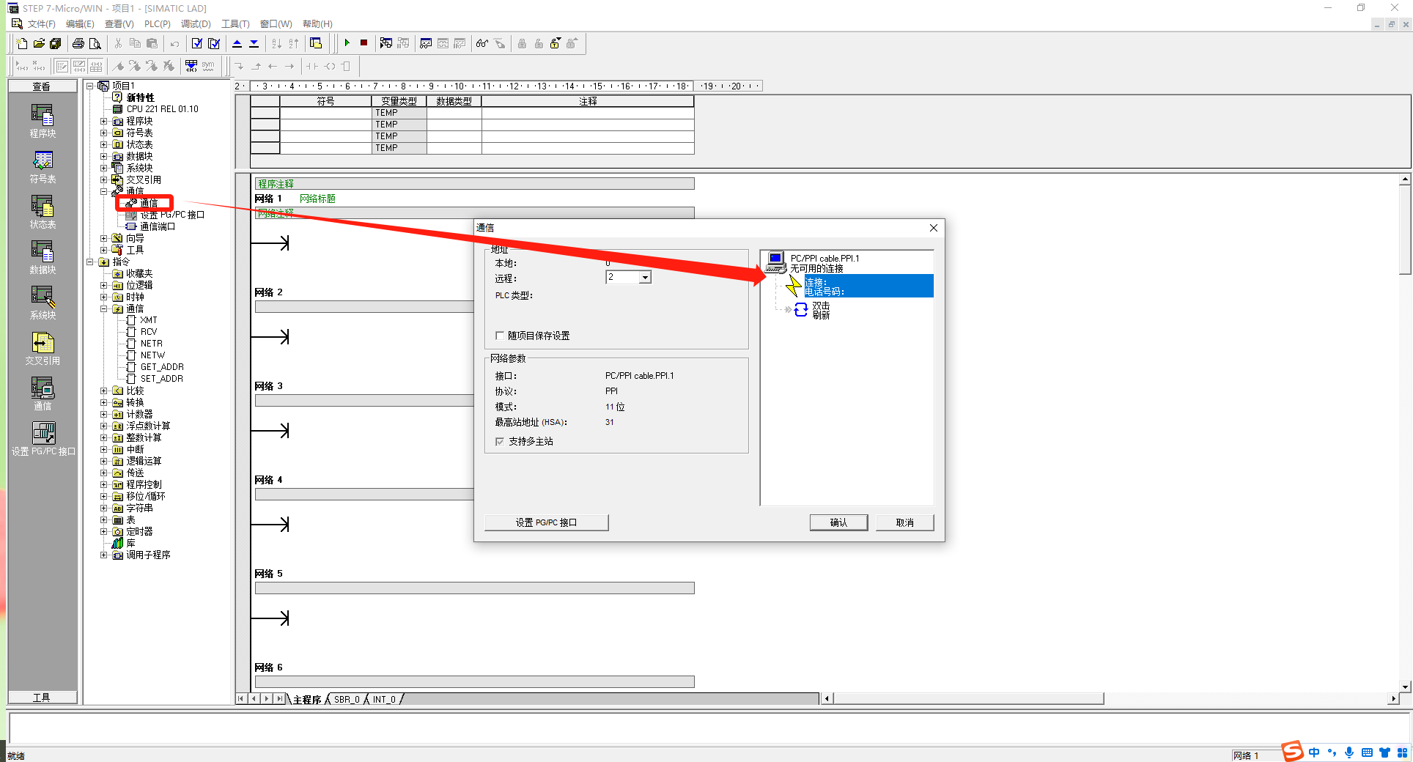This screenshot has height=762, width=1413.
Task: Open the 调试(D) menu
Action: pyautogui.click(x=196, y=24)
